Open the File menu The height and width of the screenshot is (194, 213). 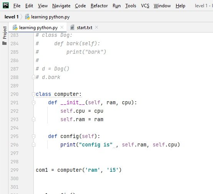click(17, 6)
